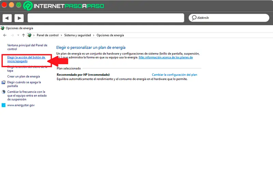Click the explorer forward arrow
Image resolution: width=273 pixels, height=170 pixels.
pos(12,35)
